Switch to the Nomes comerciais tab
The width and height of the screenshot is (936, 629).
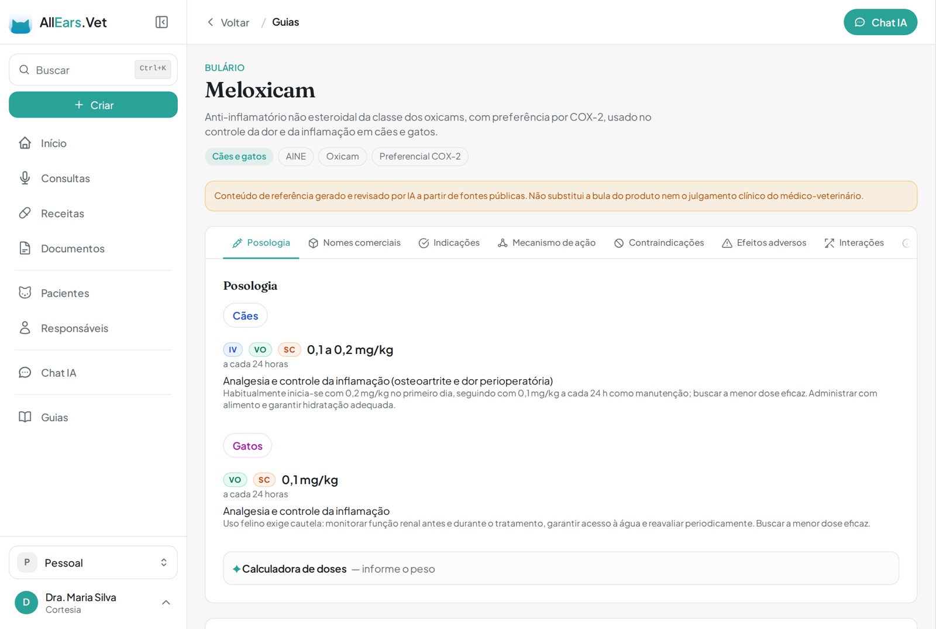355,243
